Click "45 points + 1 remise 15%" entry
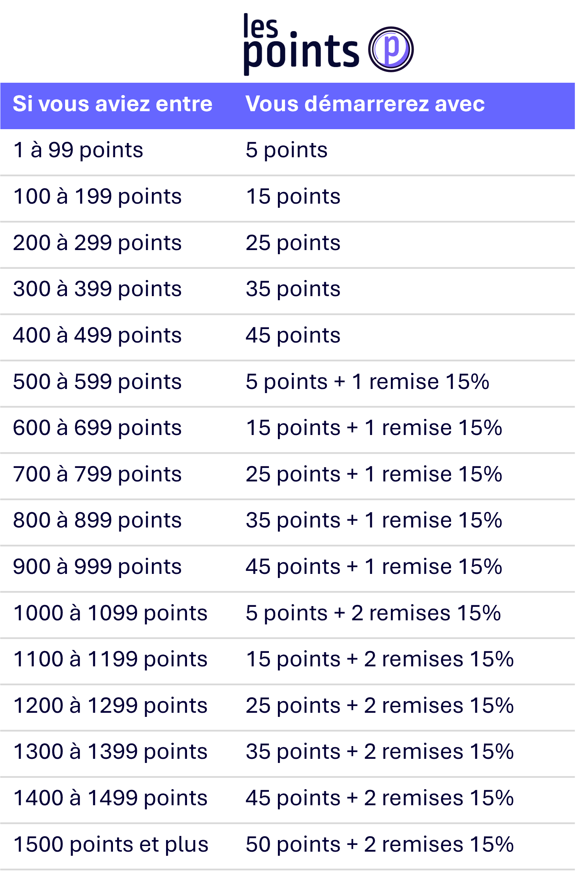Image resolution: width=576 pixels, height=873 pixels. click(374, 567)
